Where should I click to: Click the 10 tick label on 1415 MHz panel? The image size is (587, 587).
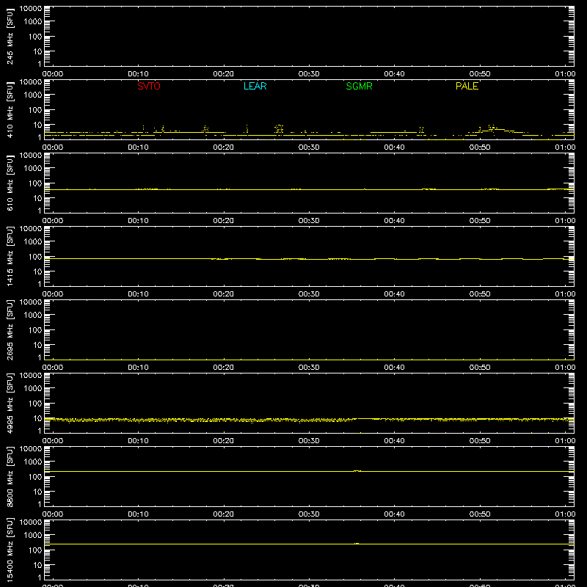tap(38, 271)
